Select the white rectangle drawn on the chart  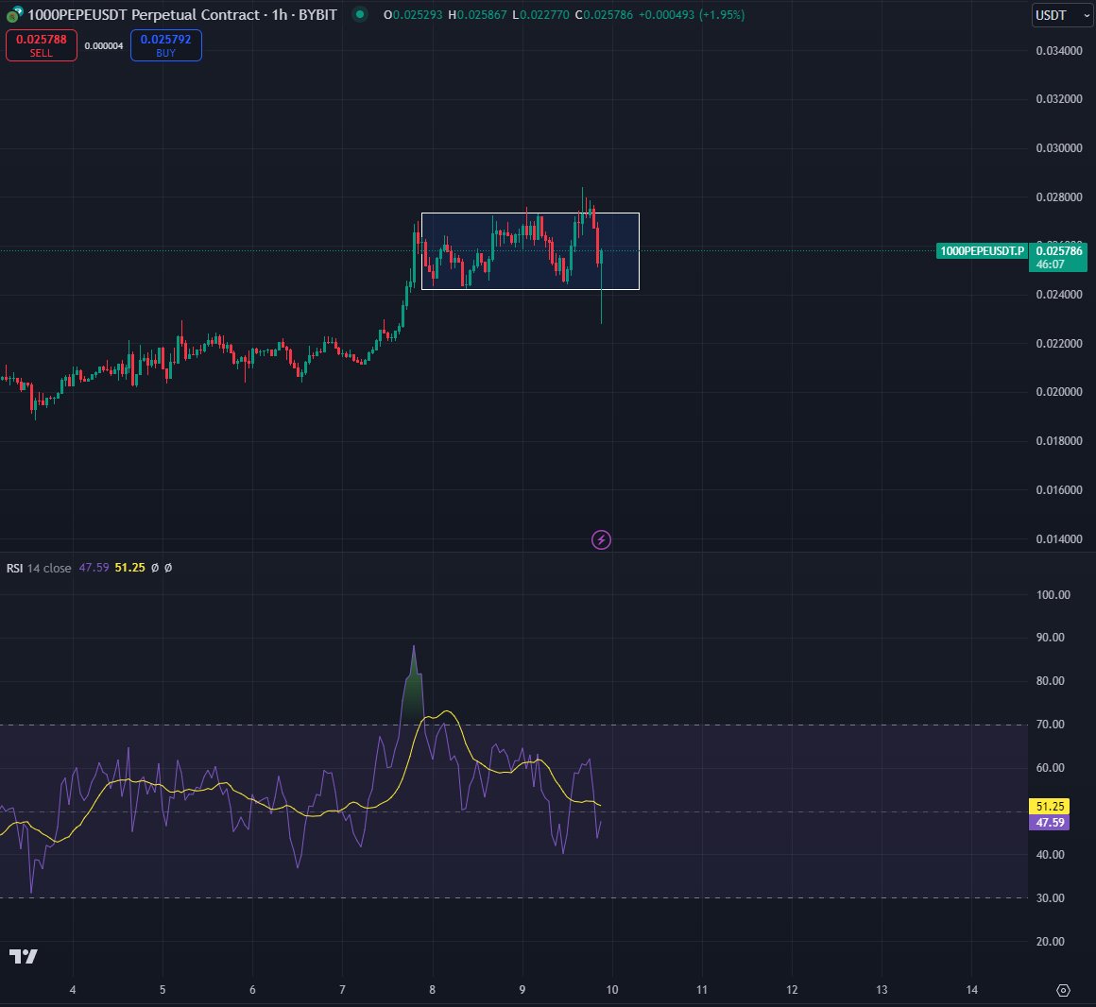[531, 214]
